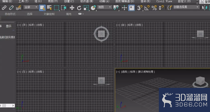This screenshot has width=210, height=112.
Task: Click the 南 compass label on top ViewCube
Action: [x=102, y=41]
